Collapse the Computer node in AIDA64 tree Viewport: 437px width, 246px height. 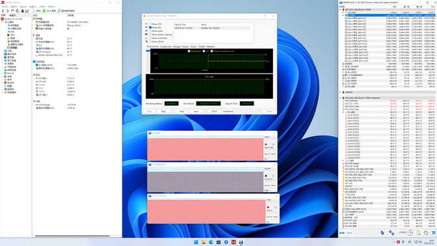tap(3, 22)
